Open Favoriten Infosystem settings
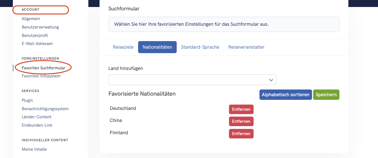Screen dimensions: 378x158 click(41, 76)
